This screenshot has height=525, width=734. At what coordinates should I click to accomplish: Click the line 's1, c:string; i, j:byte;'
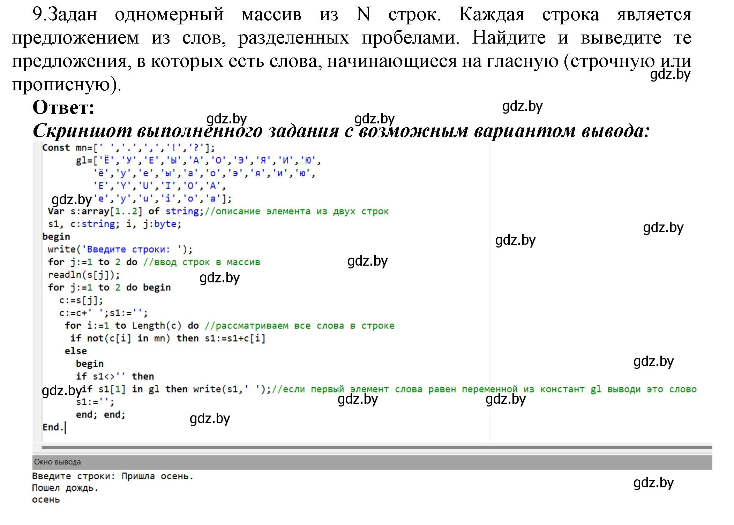click(115, 224)
